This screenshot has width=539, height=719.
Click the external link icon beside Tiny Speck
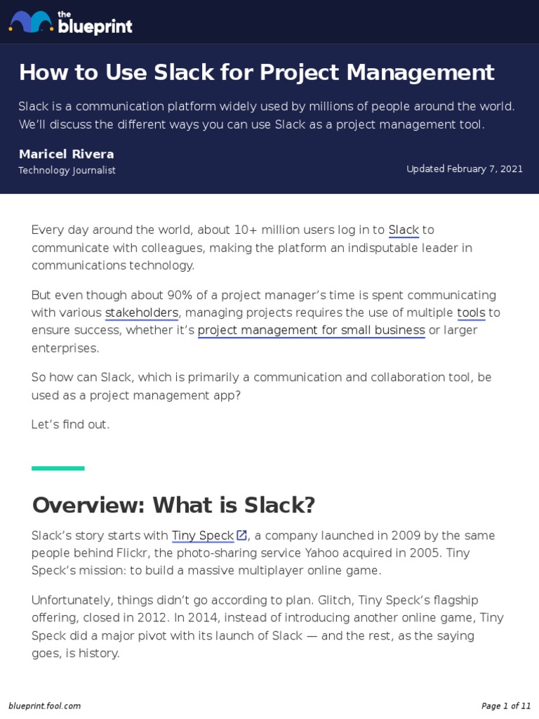242,535
